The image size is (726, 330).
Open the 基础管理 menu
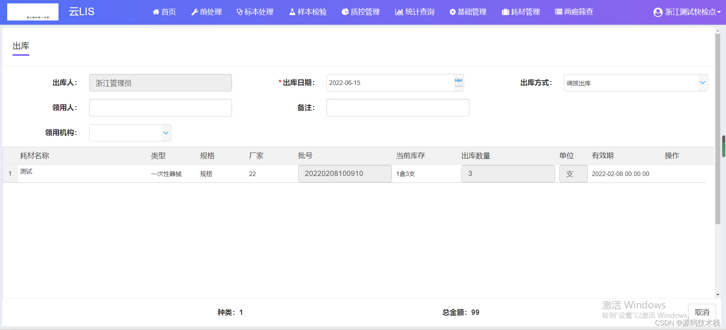click(x=468, y=12)
